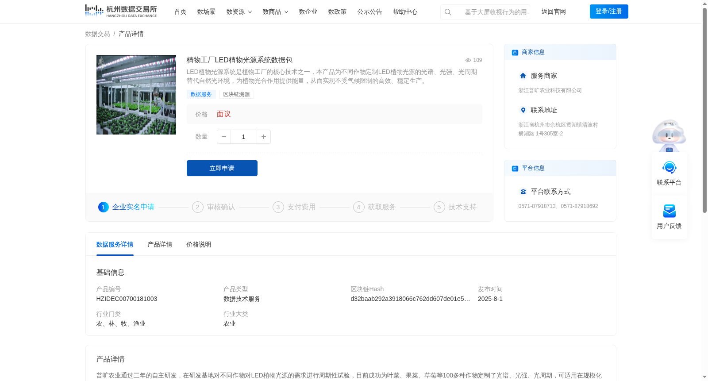Click the 商家信息 header icon

tap(515, 52)
